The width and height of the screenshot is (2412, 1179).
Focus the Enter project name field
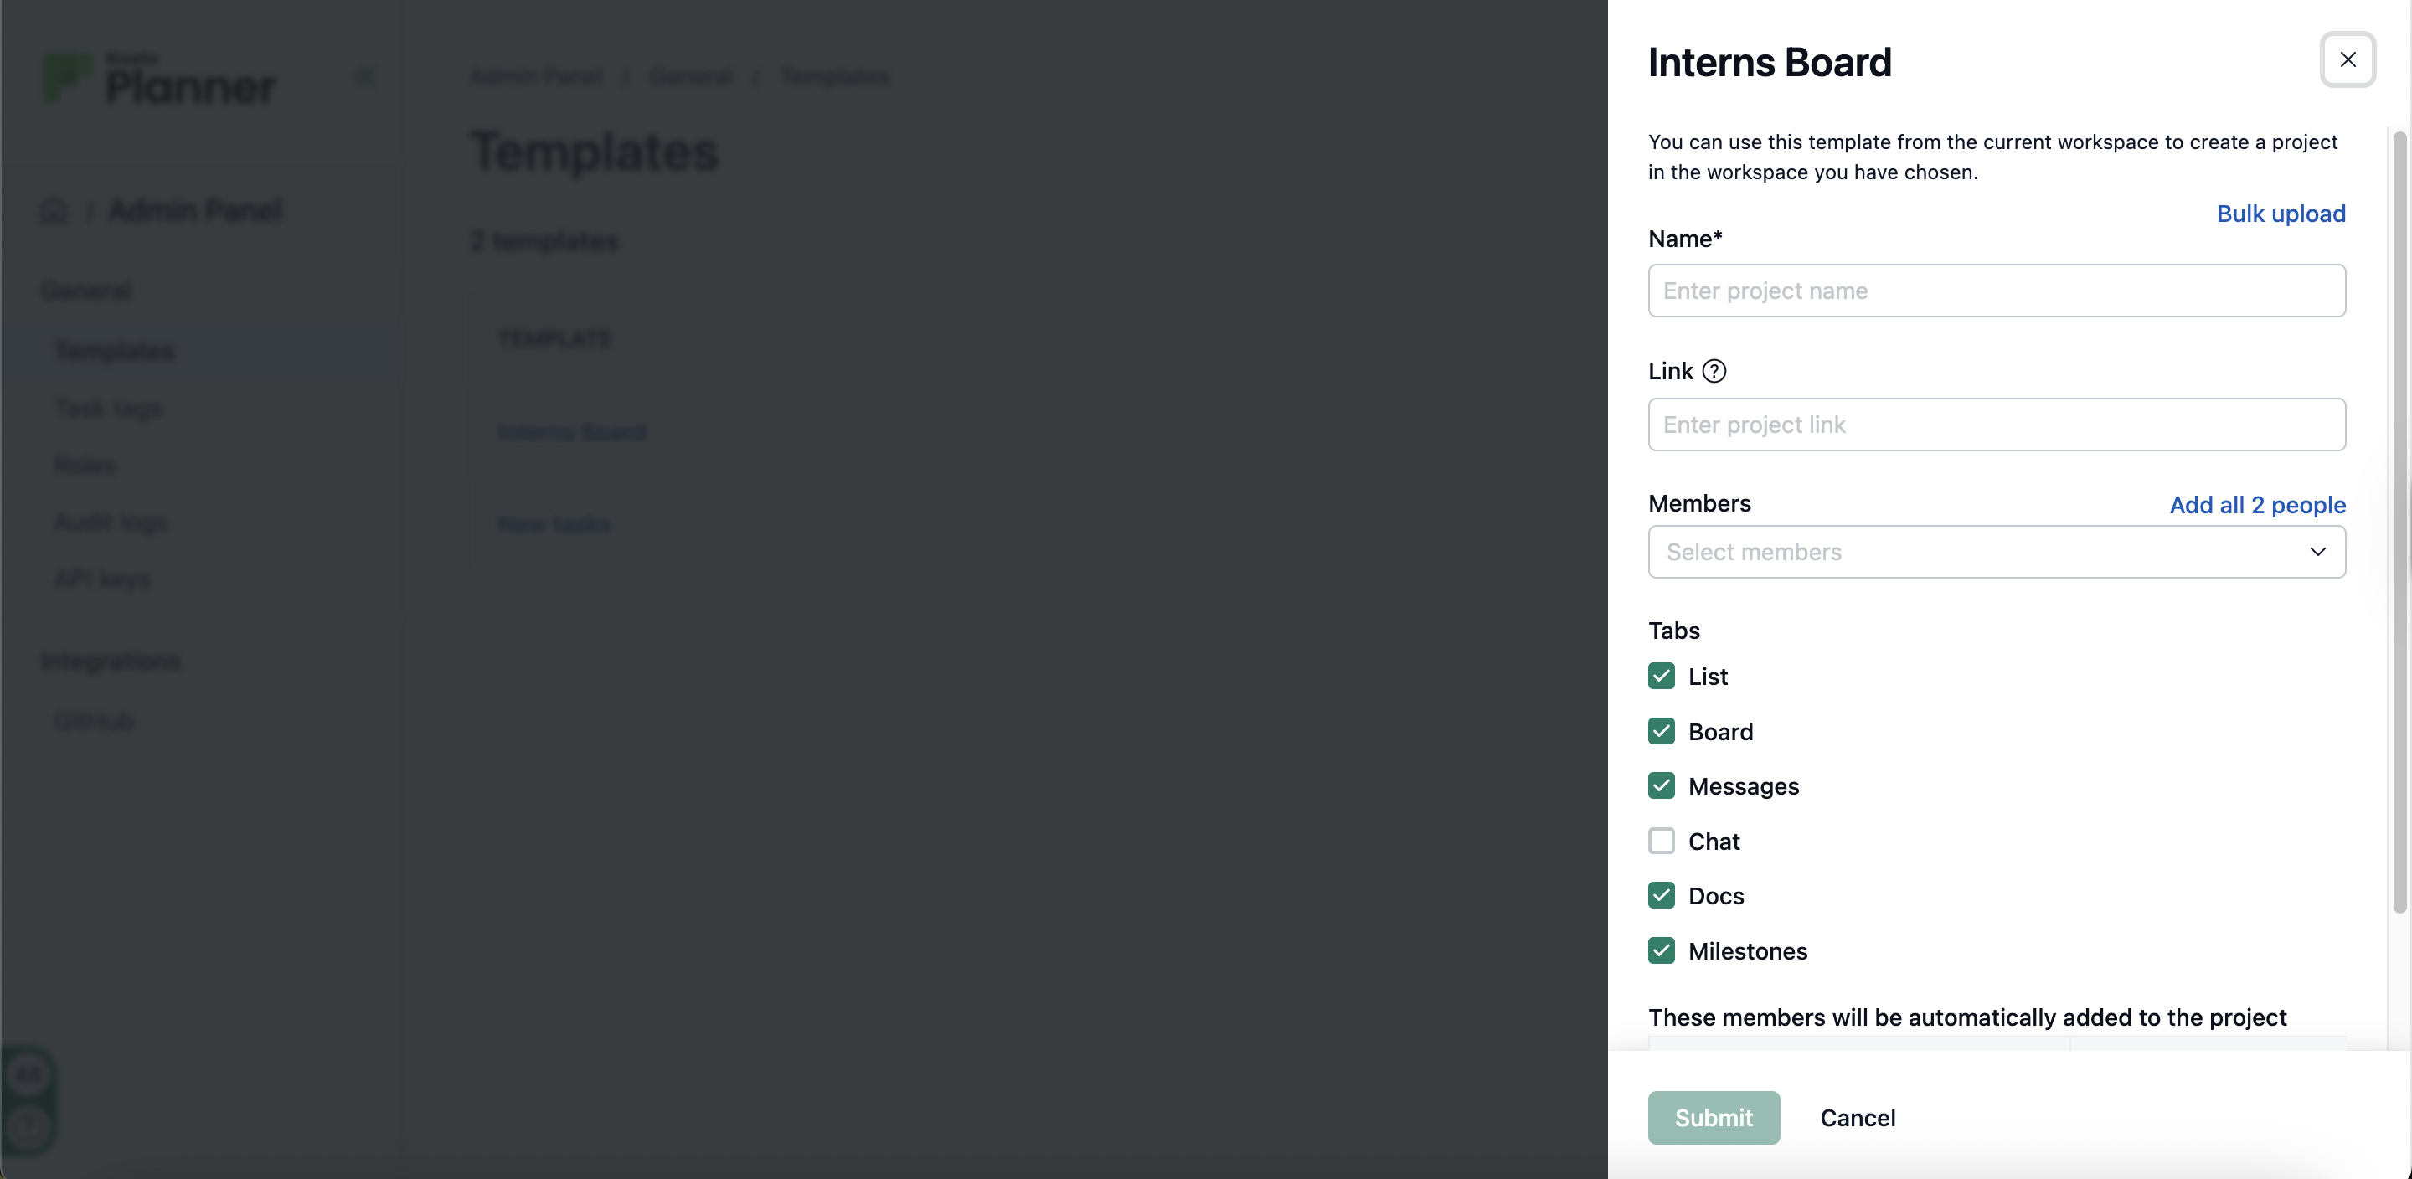tap(1997, 291)
